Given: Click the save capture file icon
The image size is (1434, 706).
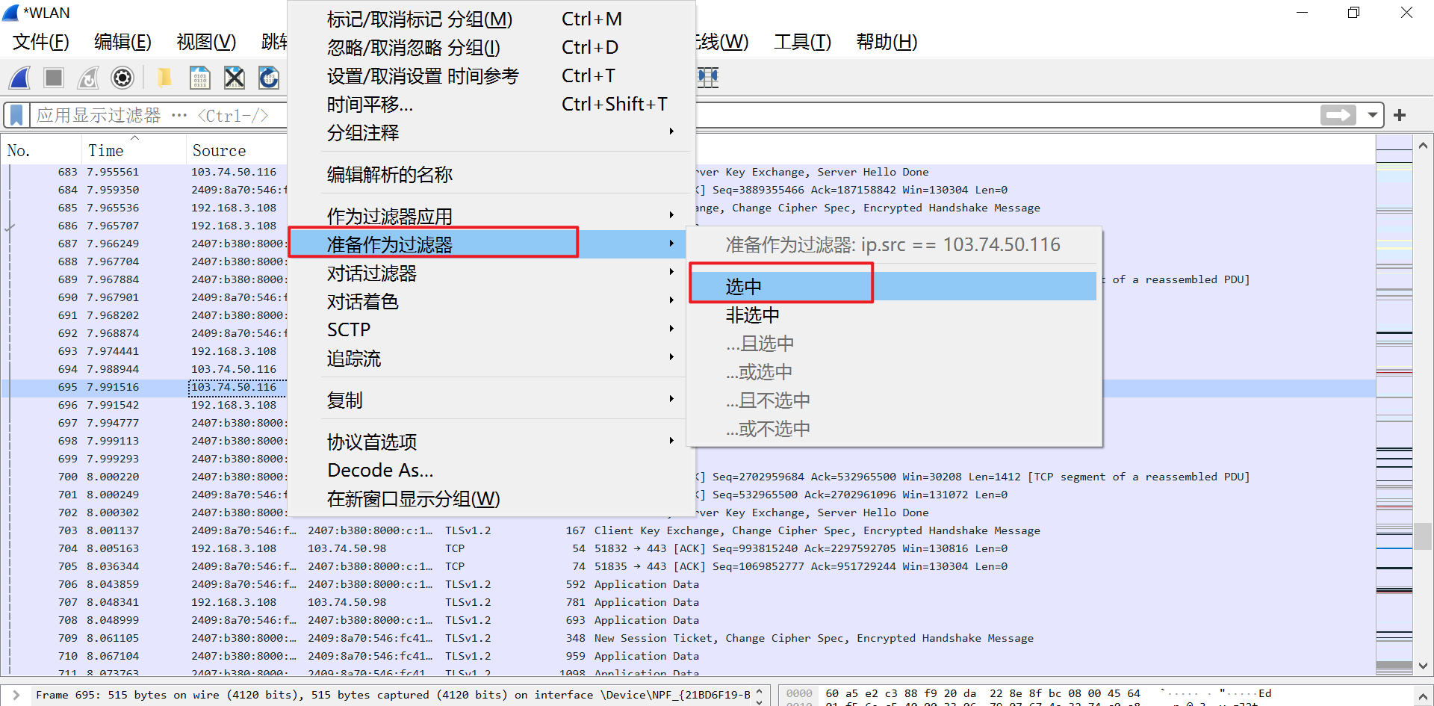Looking at the screenshot, I should 199,78.
